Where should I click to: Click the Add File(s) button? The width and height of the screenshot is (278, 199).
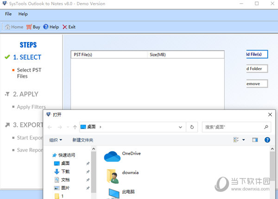click(257, 54)
